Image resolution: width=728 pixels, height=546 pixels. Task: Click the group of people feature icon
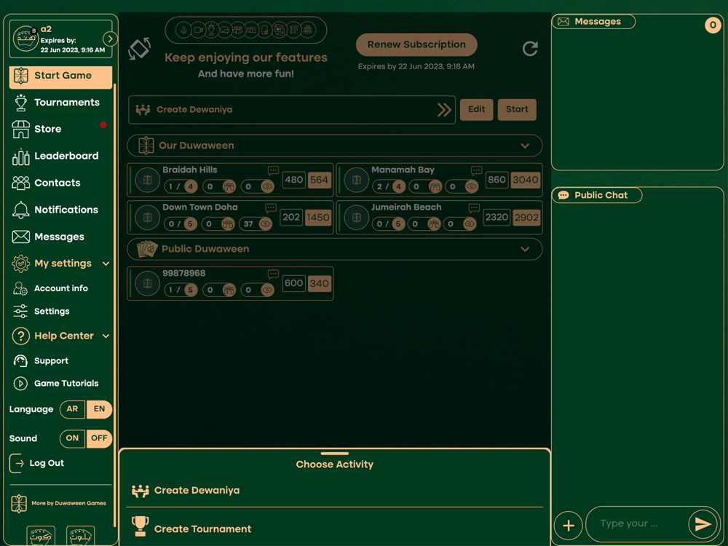click(238, 30)
